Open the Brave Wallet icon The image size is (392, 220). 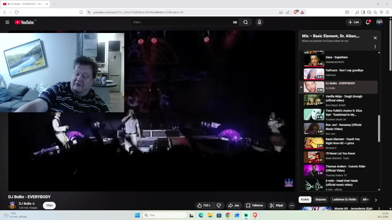point(369,12)
